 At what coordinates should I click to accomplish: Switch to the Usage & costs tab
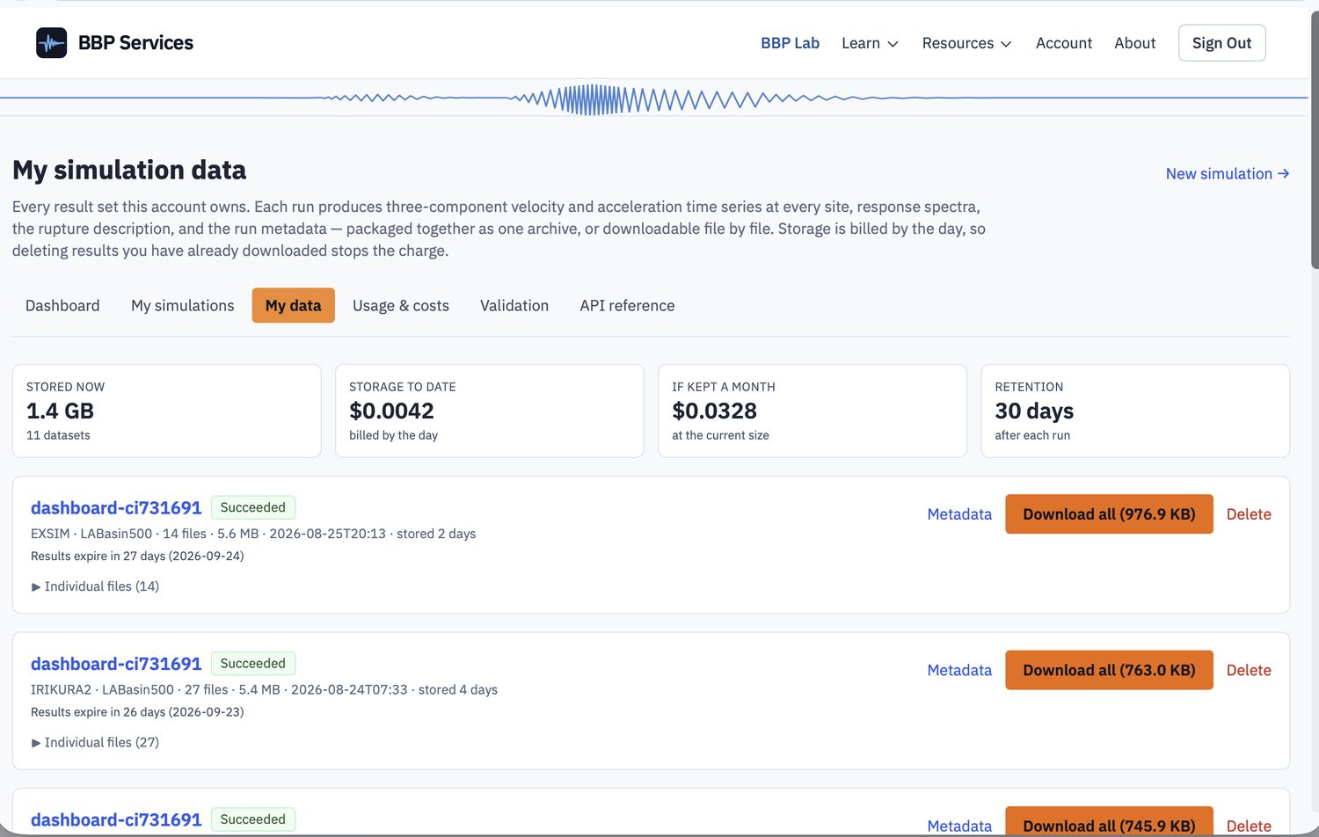(x=401, y=305)
